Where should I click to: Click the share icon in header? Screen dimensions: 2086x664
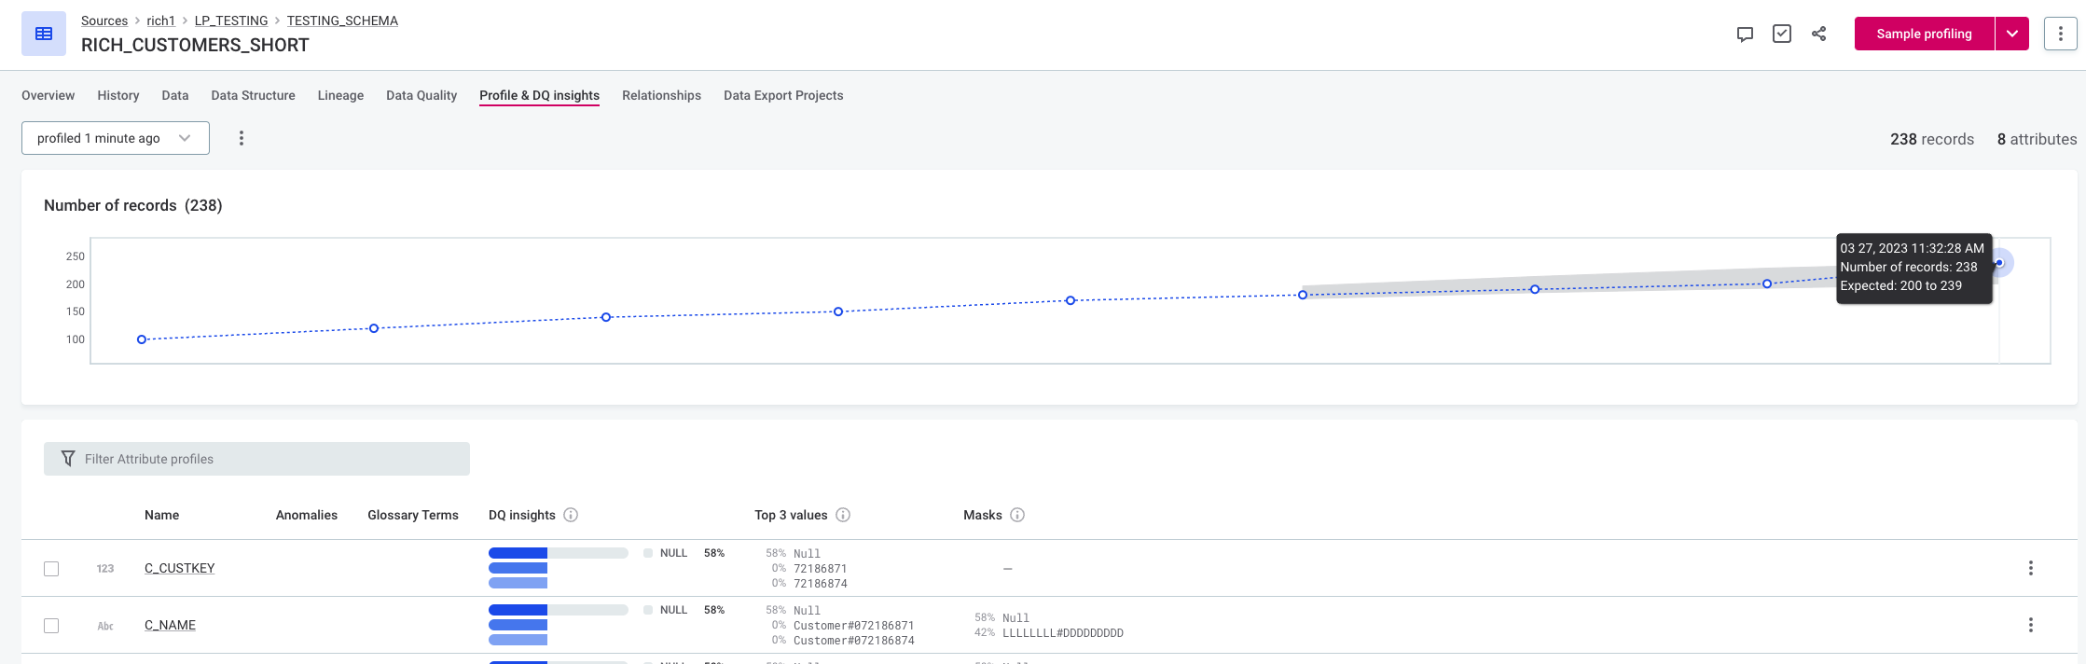click(x=1818, y=35)
